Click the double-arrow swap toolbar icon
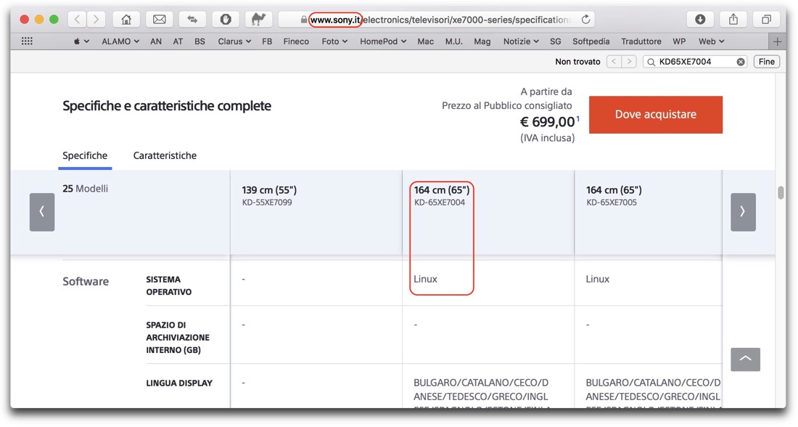Viewport: 798px width, 427px height. tap(192, 20)
